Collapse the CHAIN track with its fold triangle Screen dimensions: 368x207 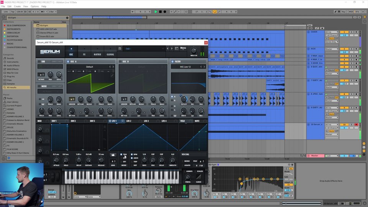click(308, 32)
